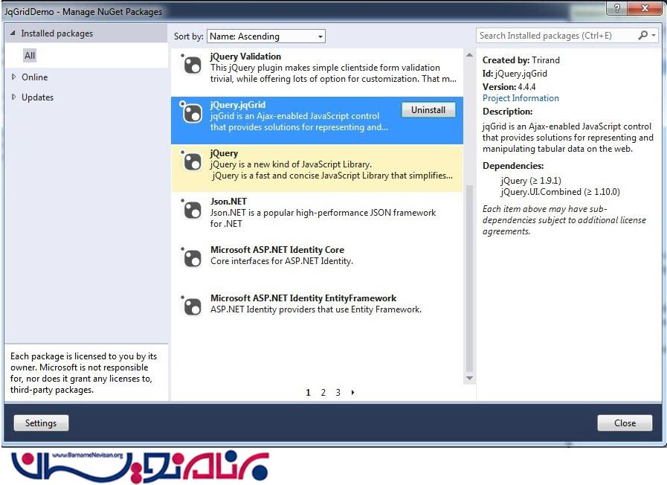Click the Identity EntityFramework package icon
Viewport: 667px width, 485px height.
coord(193,306)
